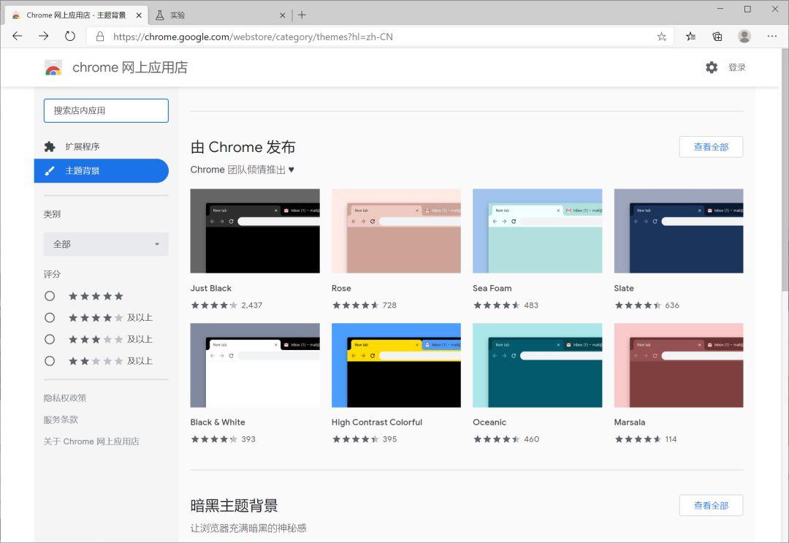
Task: Add this page to favorites with star
Action: click(x=662, y=37)
